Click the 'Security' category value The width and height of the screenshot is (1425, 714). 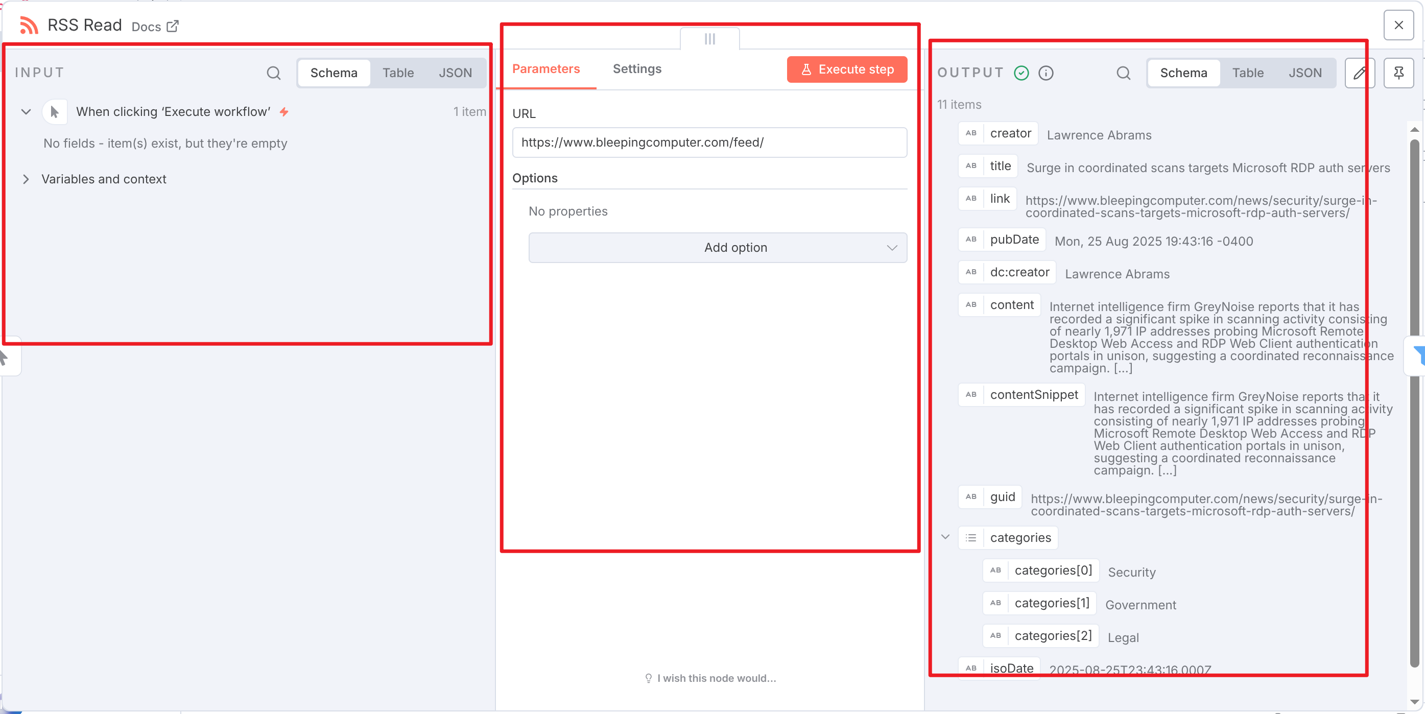click(x=1131, y=573)
